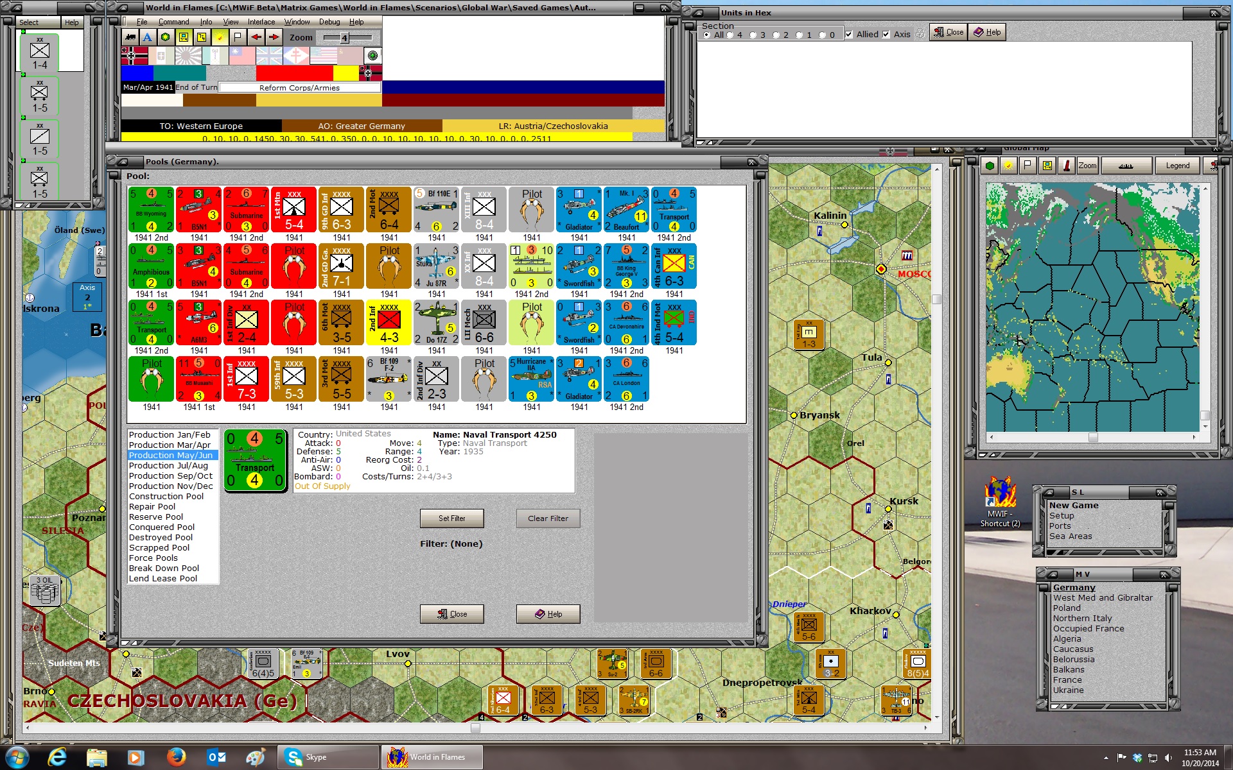The width and height of the screenshot is (1233, 770).
Task: Open Outlook from the taskbar
Action: click(x=216, y=757)
